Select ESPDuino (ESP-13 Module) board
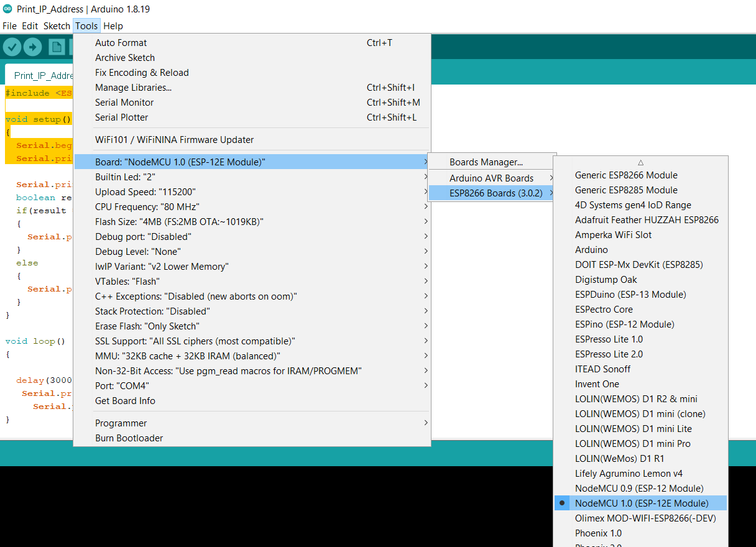The image size is (756, 547). 640,295
